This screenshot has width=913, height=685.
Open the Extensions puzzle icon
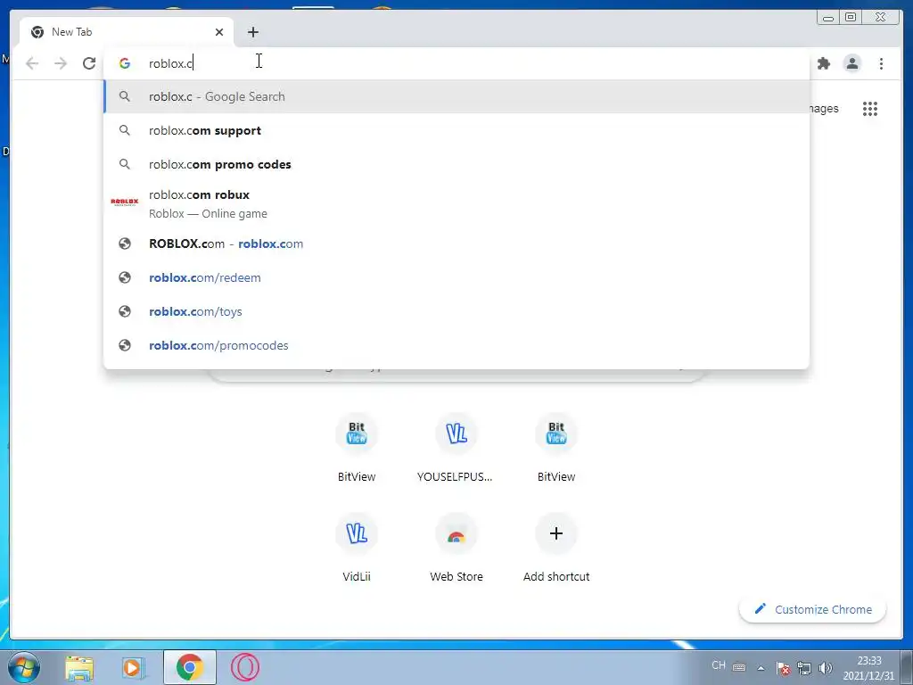(x=823, y=63)
